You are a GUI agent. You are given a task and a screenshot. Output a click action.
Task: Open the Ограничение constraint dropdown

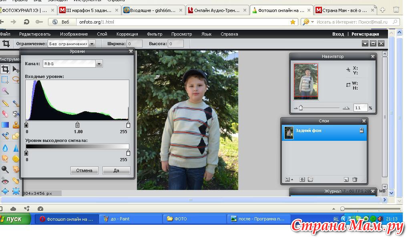(92, 44)
